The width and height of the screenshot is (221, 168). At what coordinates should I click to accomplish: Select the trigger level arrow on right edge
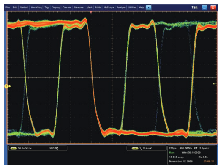click(214, 84)
